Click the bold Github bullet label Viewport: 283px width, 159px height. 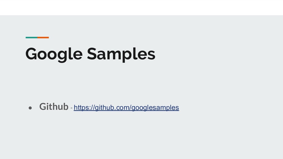pos(54,106)
